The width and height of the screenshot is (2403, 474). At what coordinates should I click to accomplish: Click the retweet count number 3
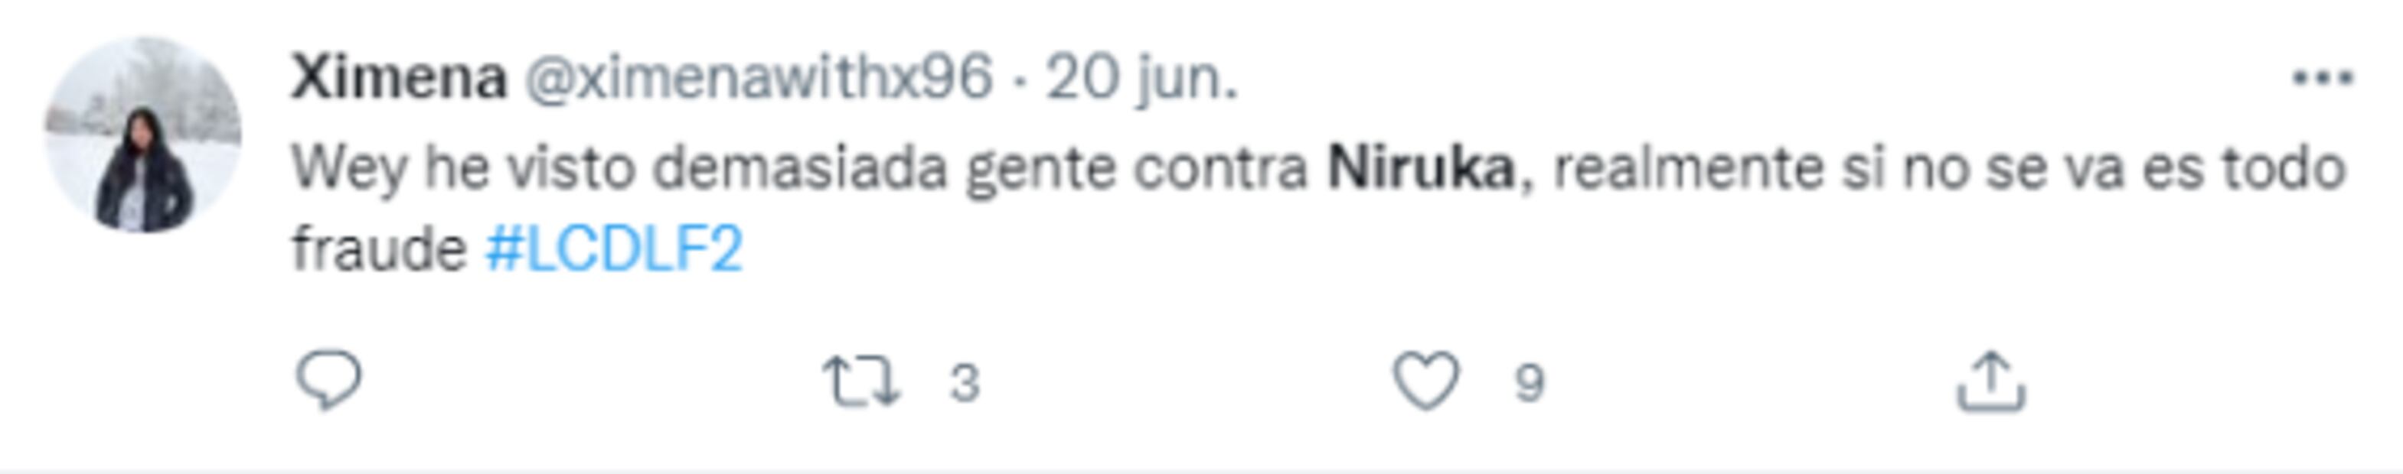965,383
